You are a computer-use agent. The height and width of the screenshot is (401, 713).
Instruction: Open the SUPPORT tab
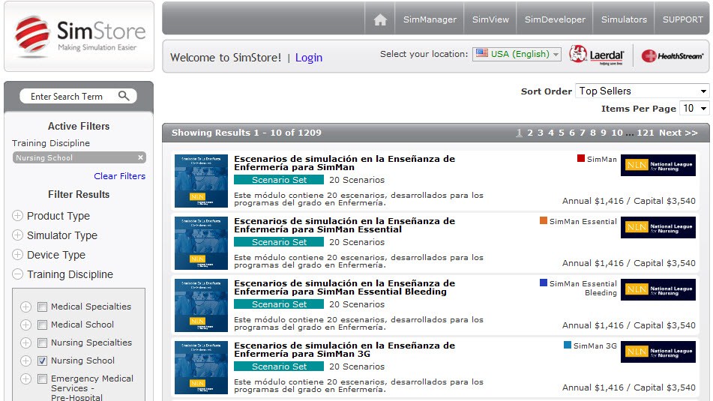click(x=682, y=19)
